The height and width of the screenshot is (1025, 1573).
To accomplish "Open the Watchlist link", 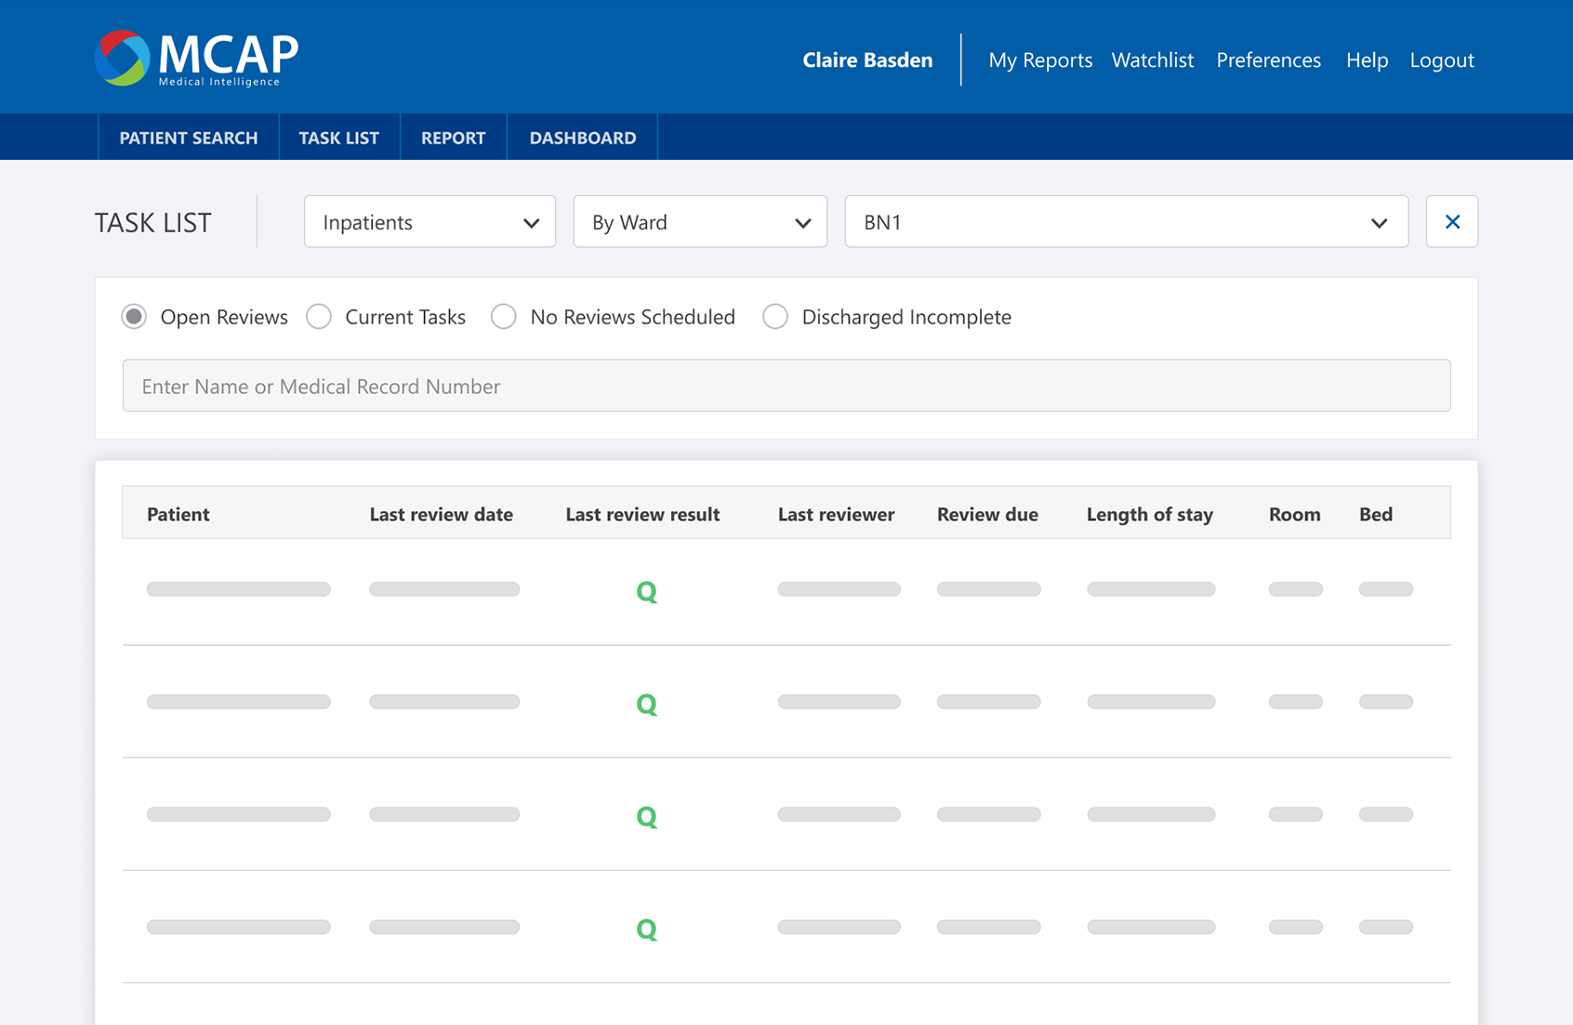I will [x=1153, y=59].
